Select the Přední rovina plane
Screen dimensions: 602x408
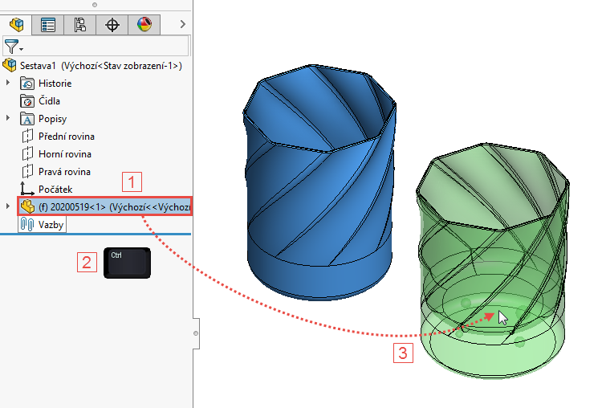pos(67,137)
